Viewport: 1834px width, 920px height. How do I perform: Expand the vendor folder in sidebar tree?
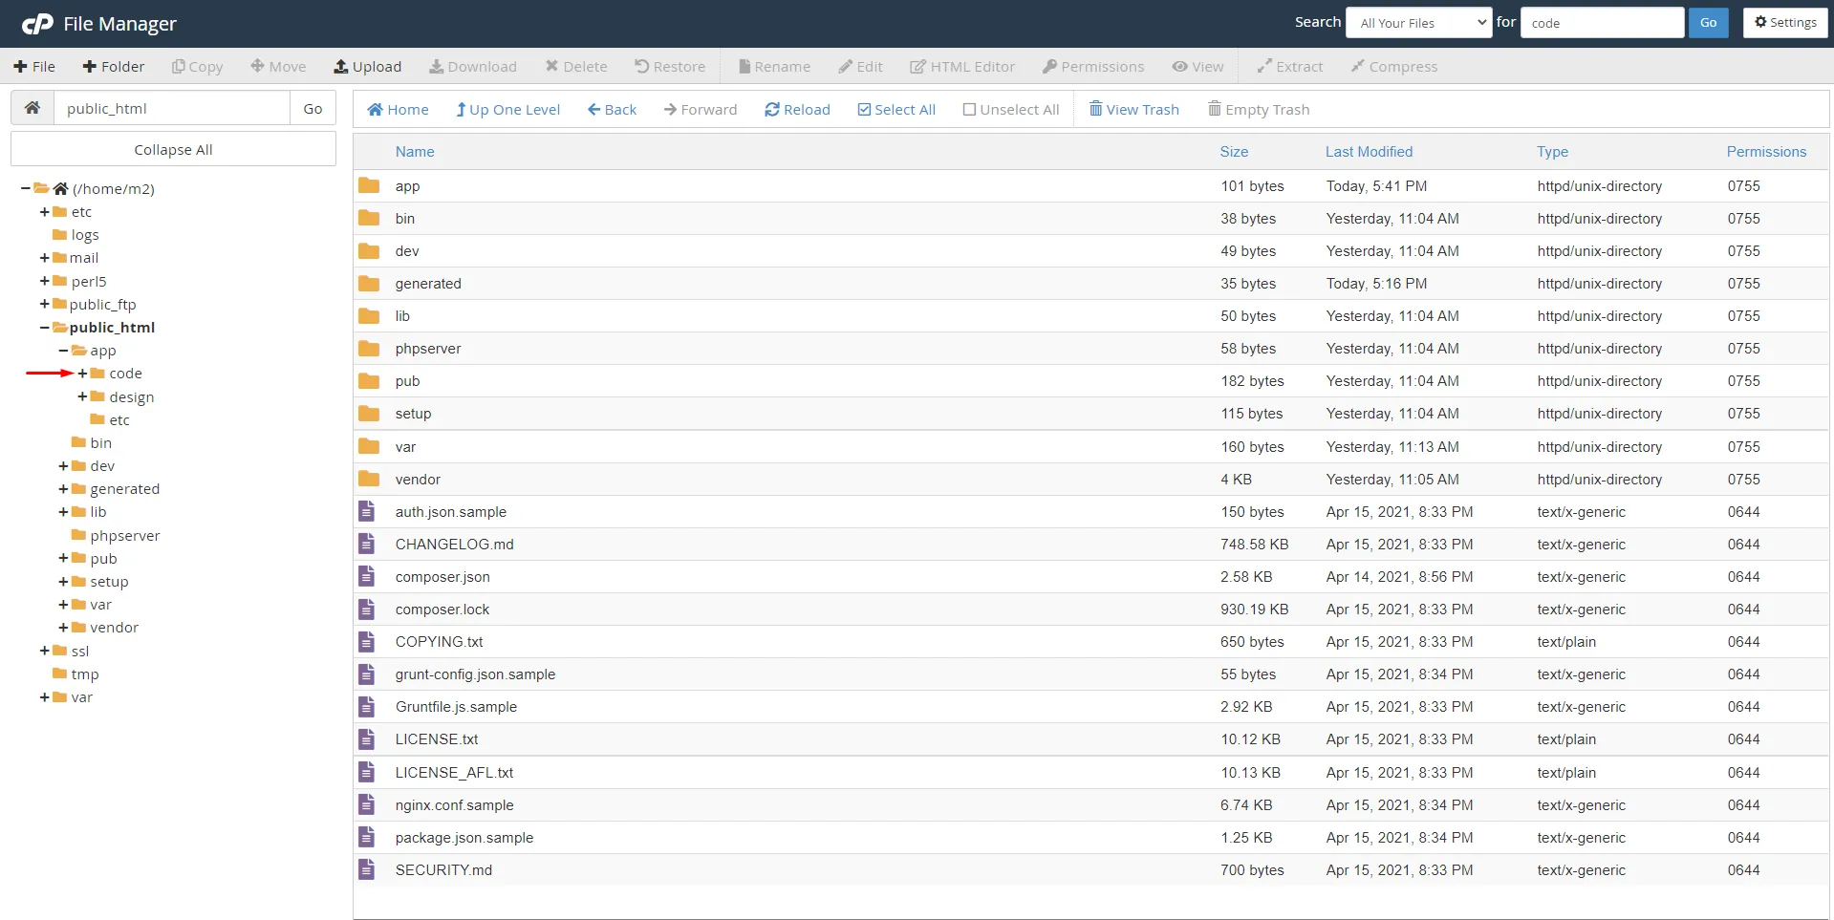(63, 628)
